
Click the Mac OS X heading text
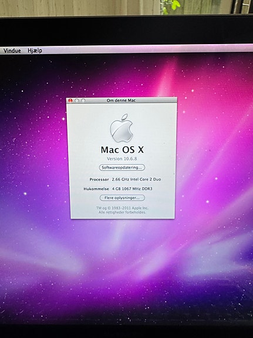point(122,149)
